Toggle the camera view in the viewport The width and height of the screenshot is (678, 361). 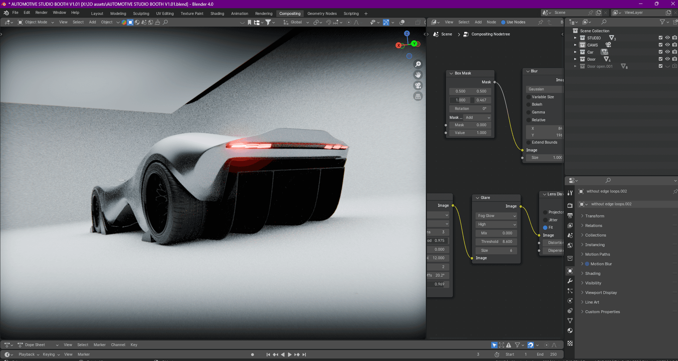click(418, 85)
